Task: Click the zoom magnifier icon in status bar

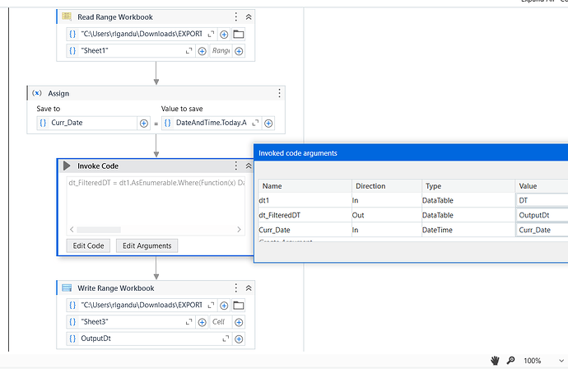Action: (x=511, y=361)
